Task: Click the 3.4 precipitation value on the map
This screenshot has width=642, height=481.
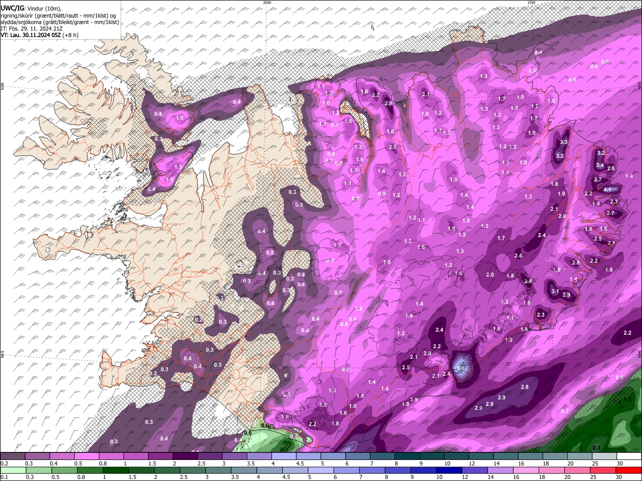Action: pyautogui.click(x=600, y=165)
